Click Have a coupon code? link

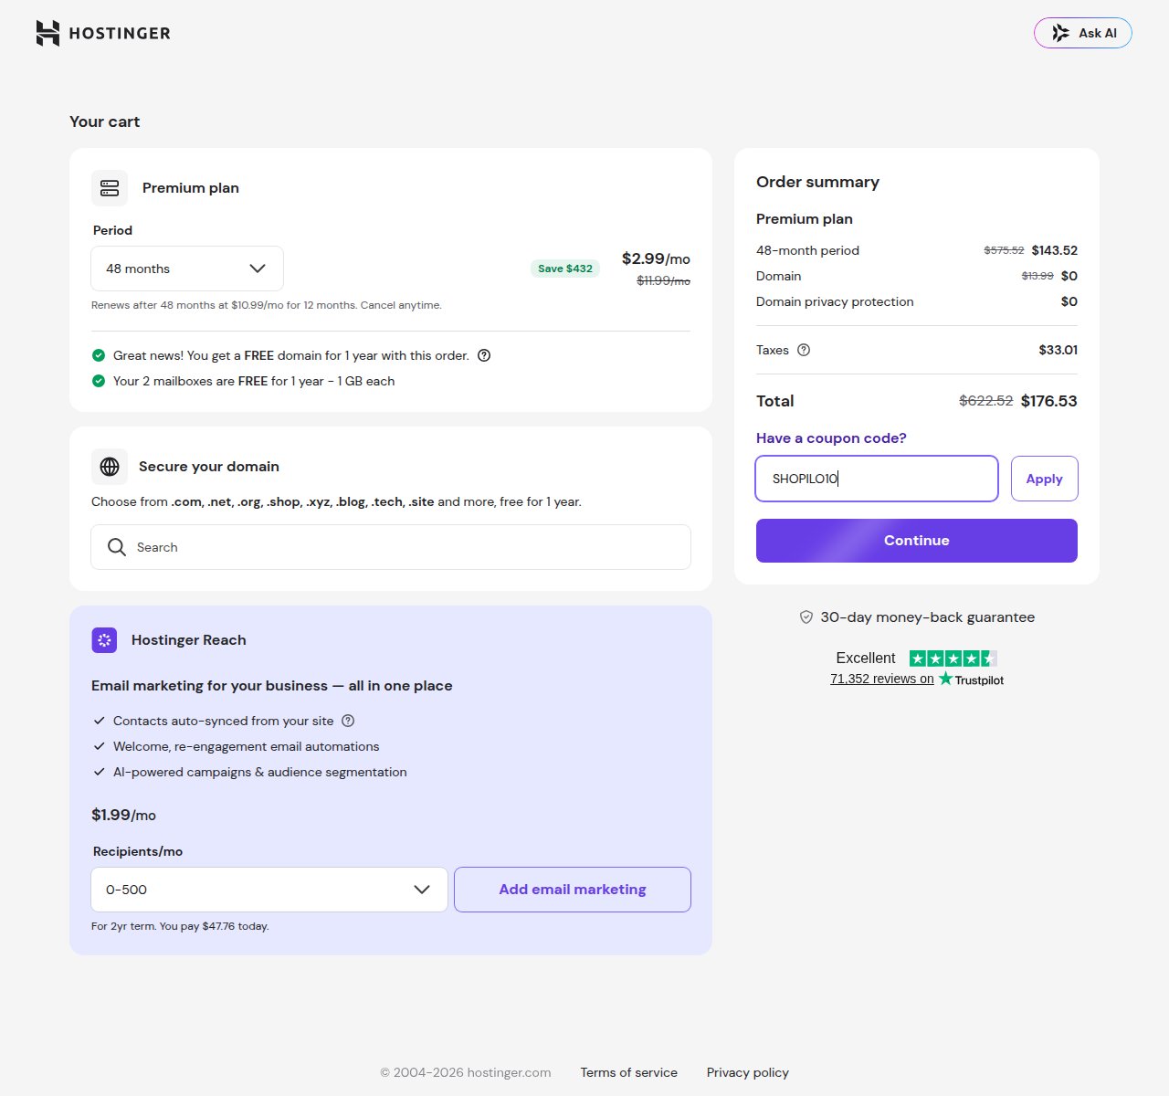tap(831, 438)
